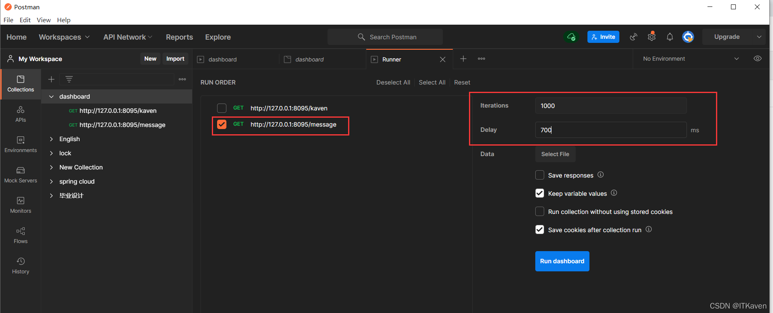Disable Keep variable values checkbox
773x313 pixels.
(540, 193)
